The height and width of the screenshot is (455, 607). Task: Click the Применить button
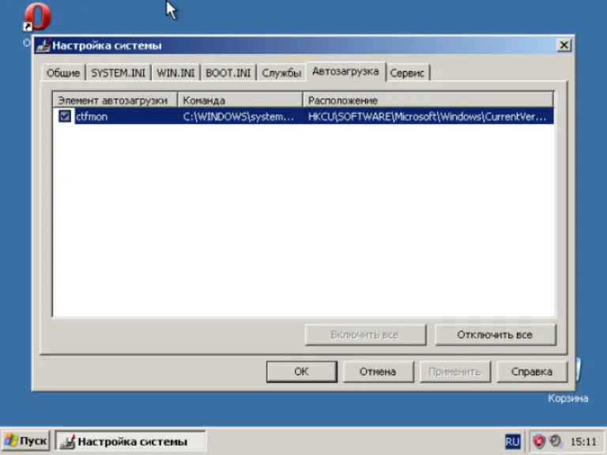pyautogui.click(x=455, y=372)
